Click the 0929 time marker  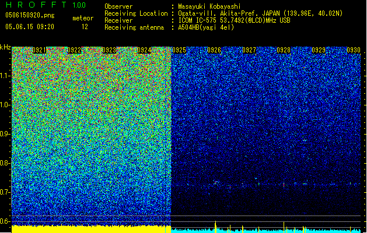click(319, 50)
